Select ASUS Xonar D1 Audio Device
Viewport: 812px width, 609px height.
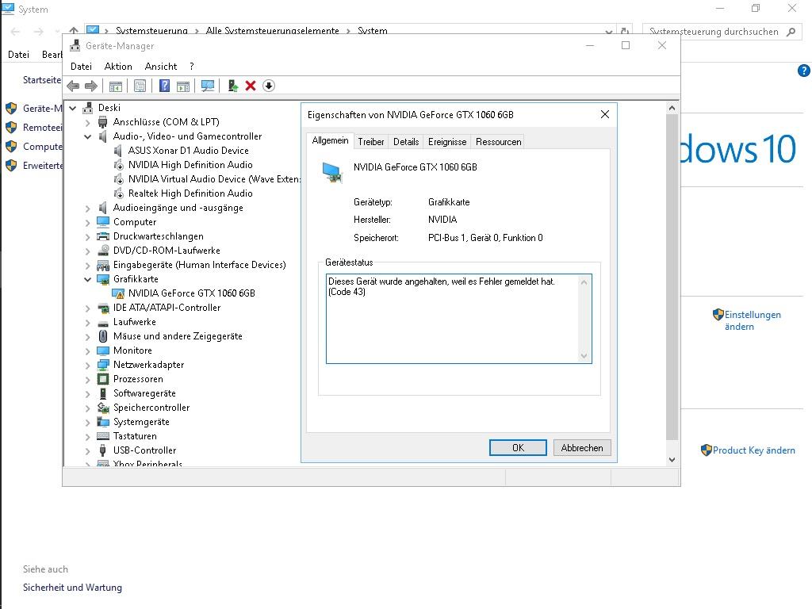(189, 151)
